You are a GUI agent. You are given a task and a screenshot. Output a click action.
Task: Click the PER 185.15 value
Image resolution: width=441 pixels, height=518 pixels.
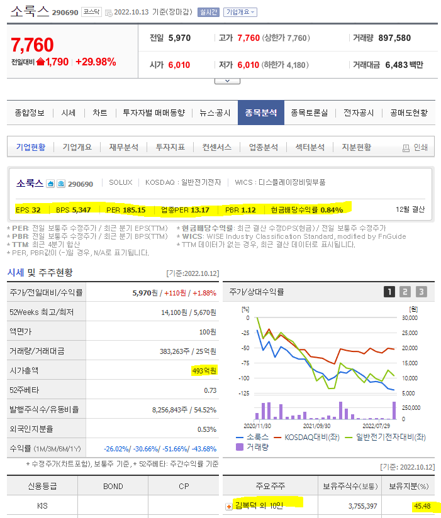pos(134,210)
